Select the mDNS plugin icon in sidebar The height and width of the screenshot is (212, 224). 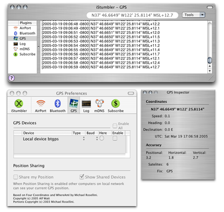point(15,49)
